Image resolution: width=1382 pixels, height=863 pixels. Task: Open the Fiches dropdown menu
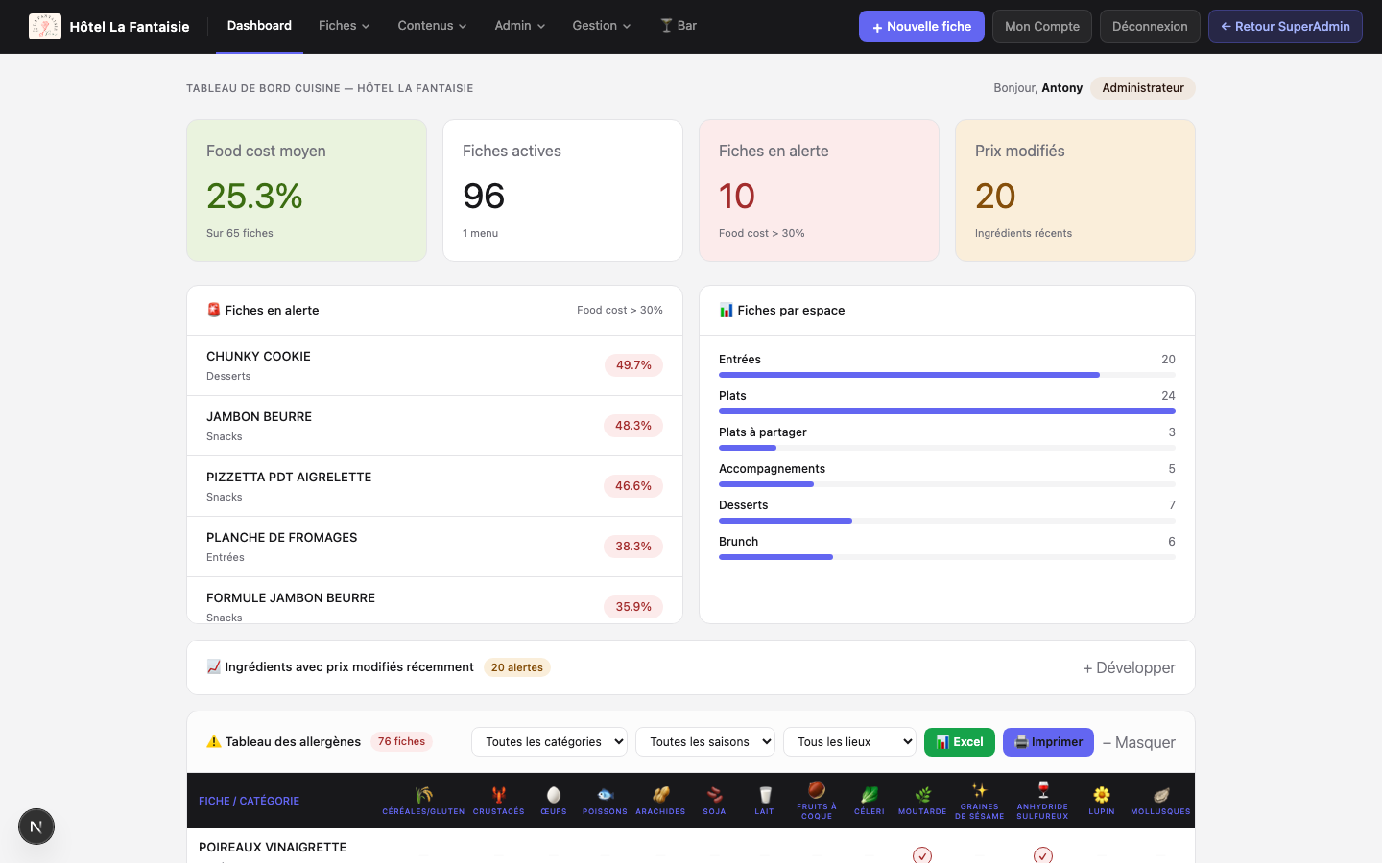point(344,26)
